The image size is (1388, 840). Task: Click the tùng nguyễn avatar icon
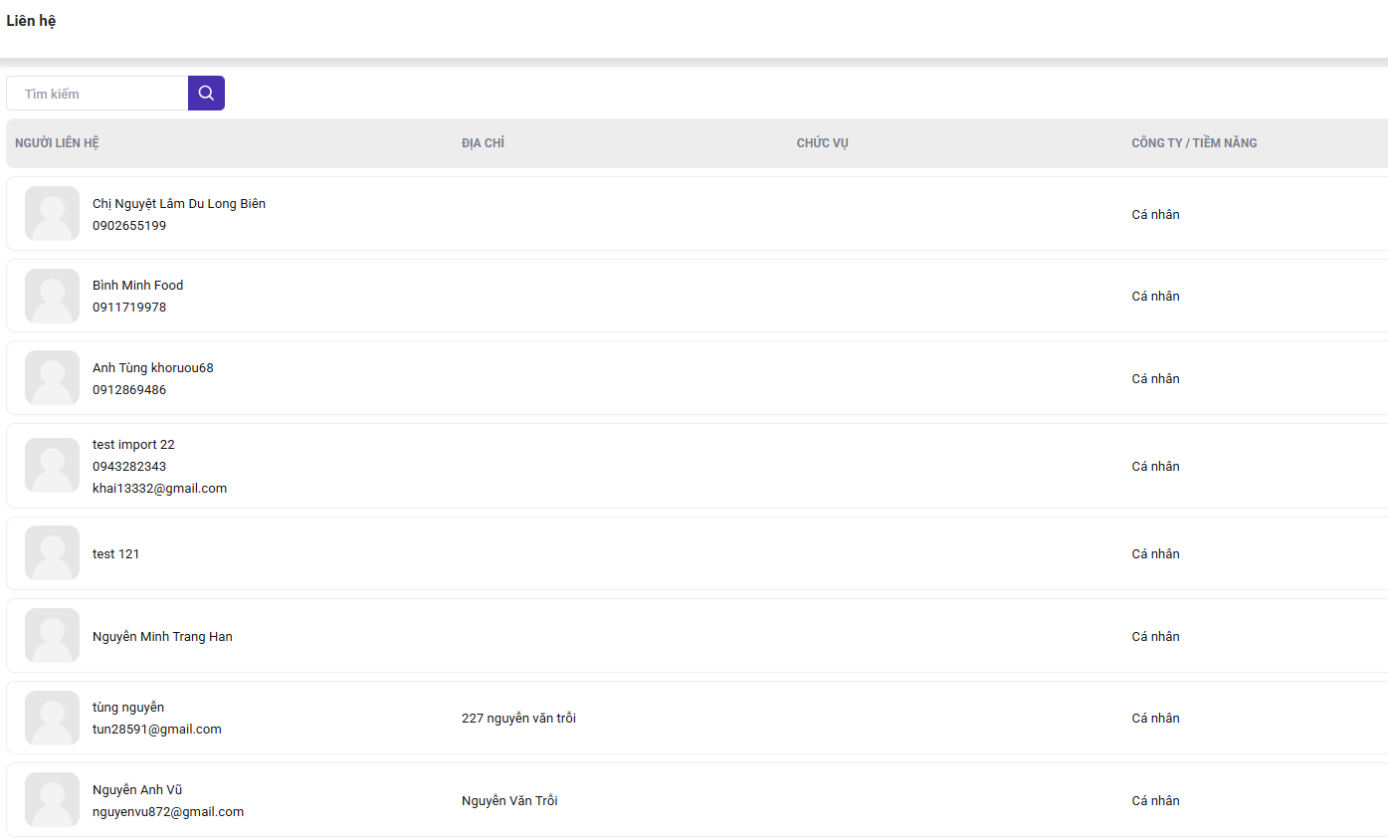coord(52,718)
